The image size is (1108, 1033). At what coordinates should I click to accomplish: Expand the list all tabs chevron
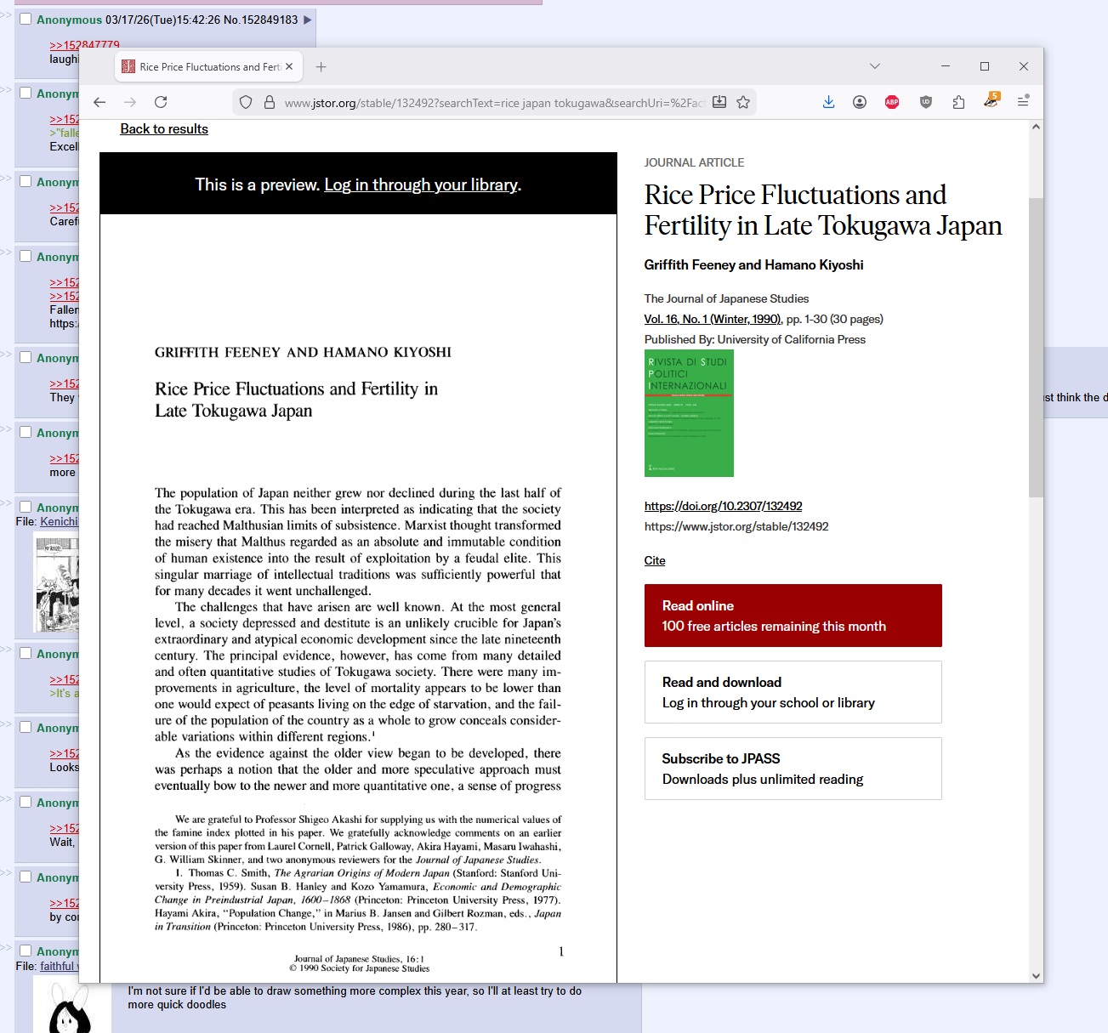[875, 66]
